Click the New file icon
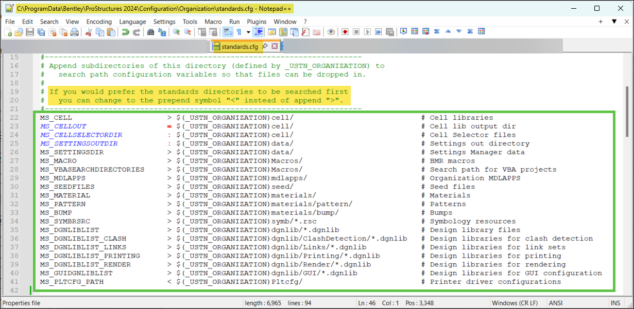This screenshot has height=309, width=634. click(x=8, y=32)
